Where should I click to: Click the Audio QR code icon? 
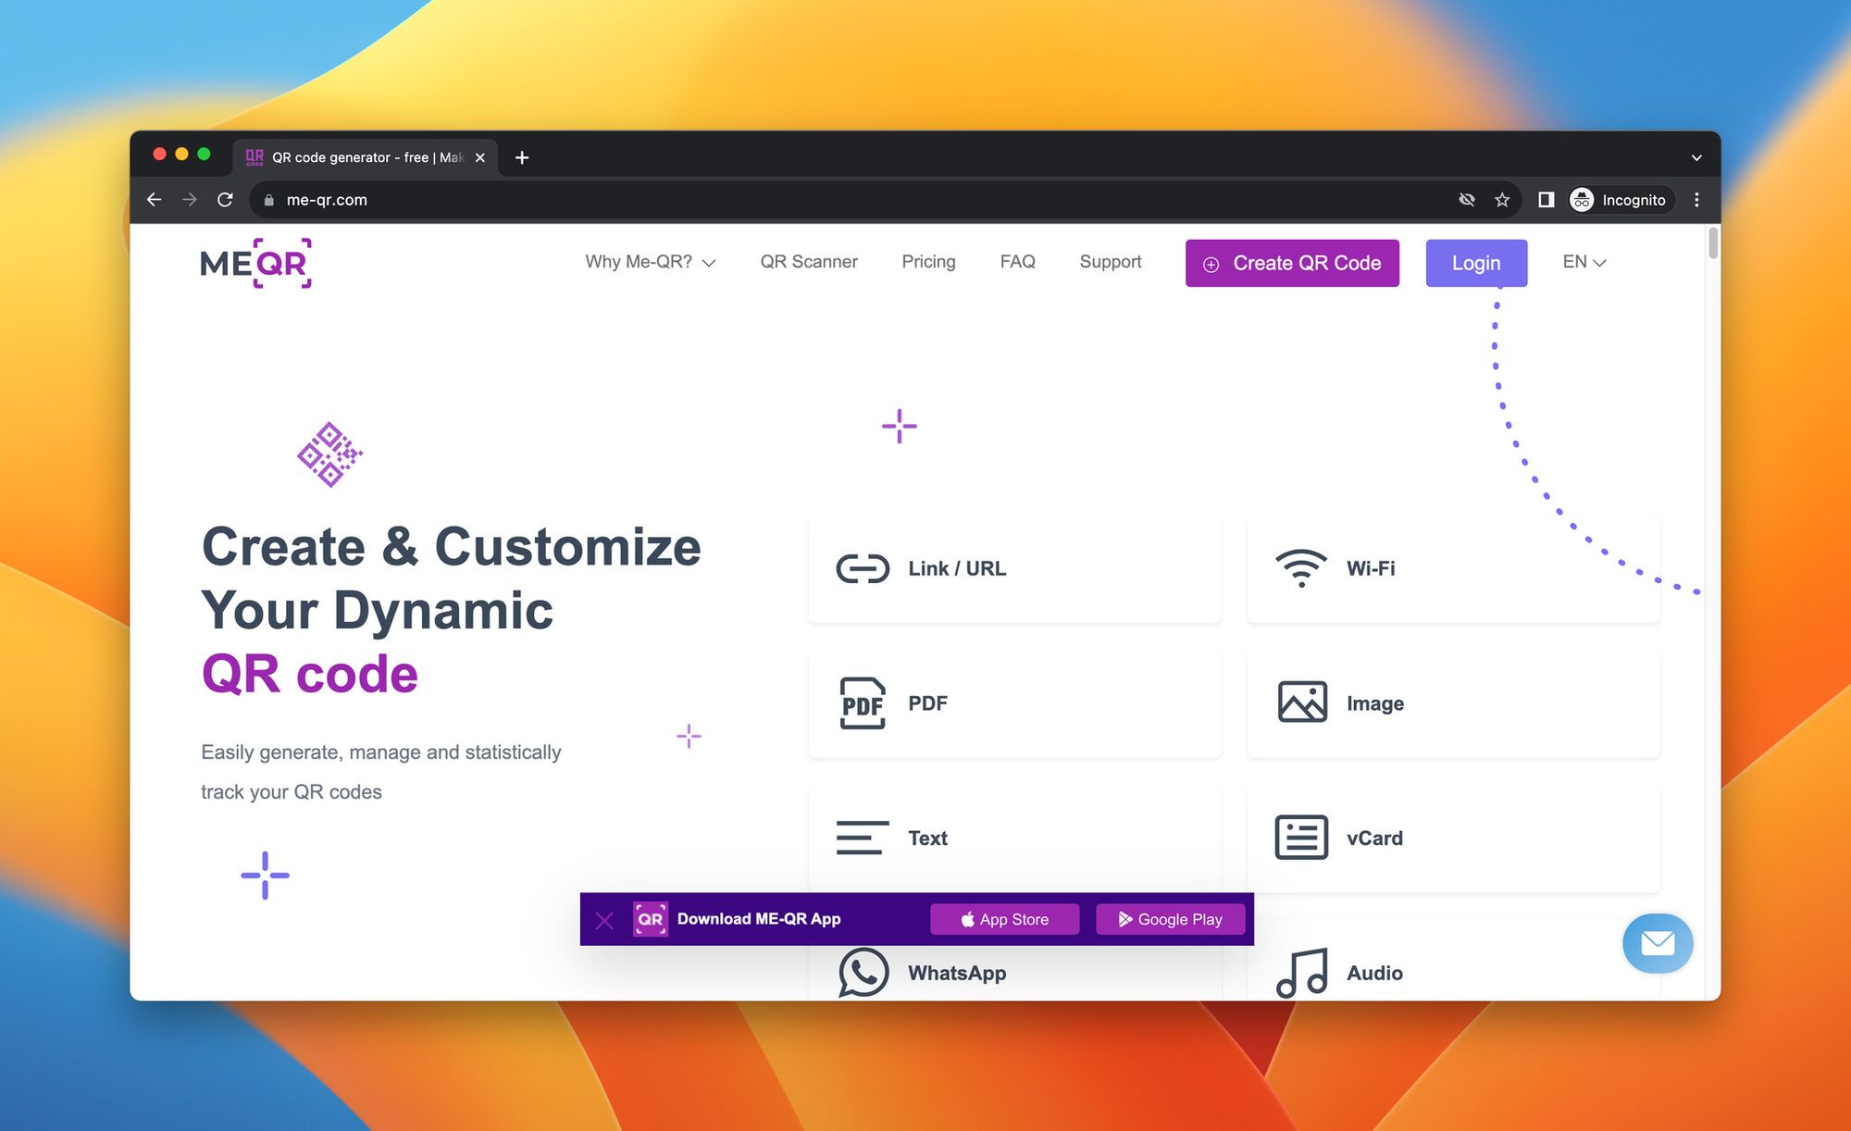pyautogui.click(x=1301, y=970)
